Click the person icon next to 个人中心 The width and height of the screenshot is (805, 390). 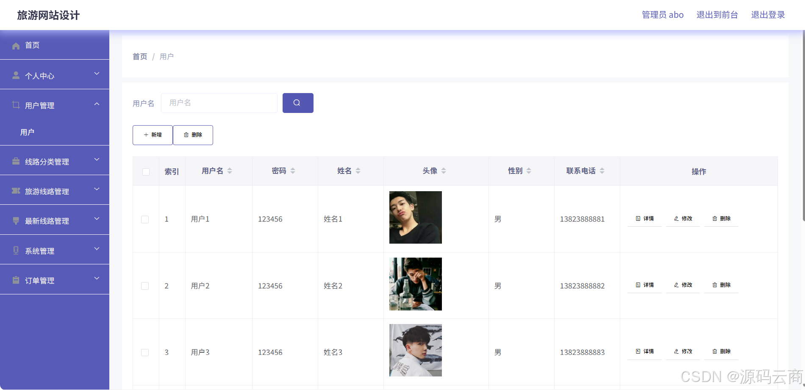[x=16, y=75]
